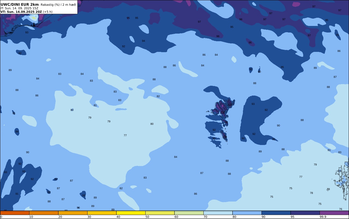Click the 'UWC/DINI EUR 2km' map title

pyautogui.click(x=20, y=4)
